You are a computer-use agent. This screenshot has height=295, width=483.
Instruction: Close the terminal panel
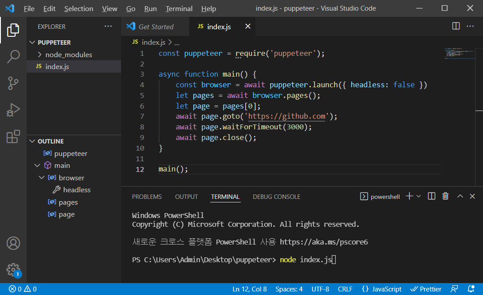click(x=472, y=196)
